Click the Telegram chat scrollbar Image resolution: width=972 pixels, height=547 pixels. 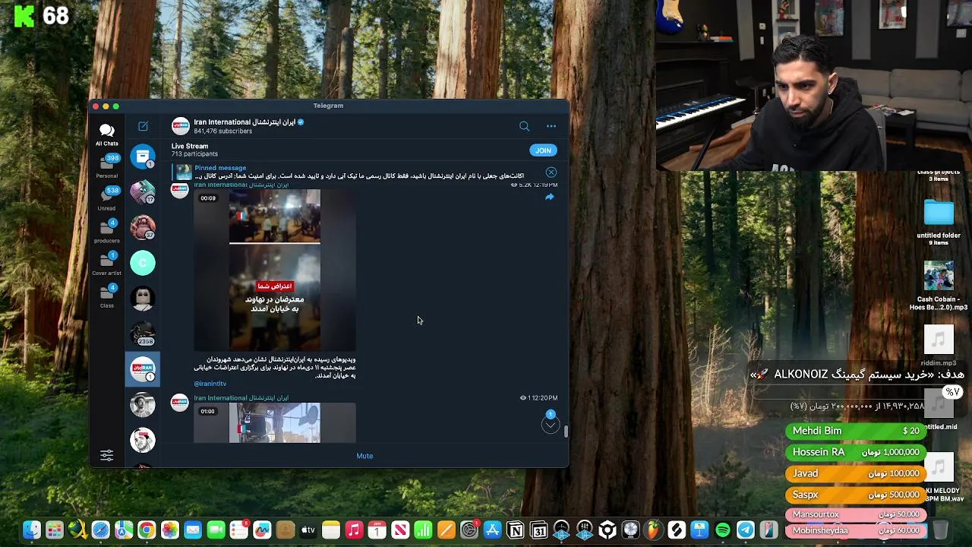566,432
